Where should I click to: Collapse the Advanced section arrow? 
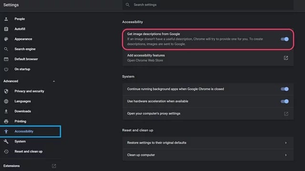(x=54, y=81)
